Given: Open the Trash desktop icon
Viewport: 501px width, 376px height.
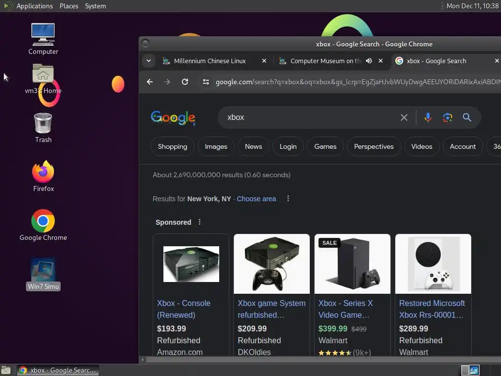Looking at the screenshot, I should click(x=43, y=128).
